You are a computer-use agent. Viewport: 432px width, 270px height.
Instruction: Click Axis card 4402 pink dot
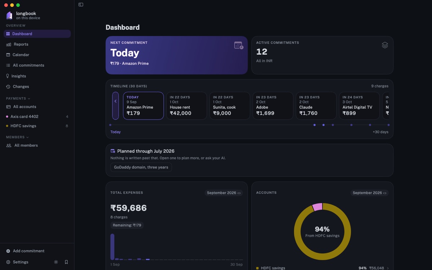pyautogui.click(x=7, y=117)
